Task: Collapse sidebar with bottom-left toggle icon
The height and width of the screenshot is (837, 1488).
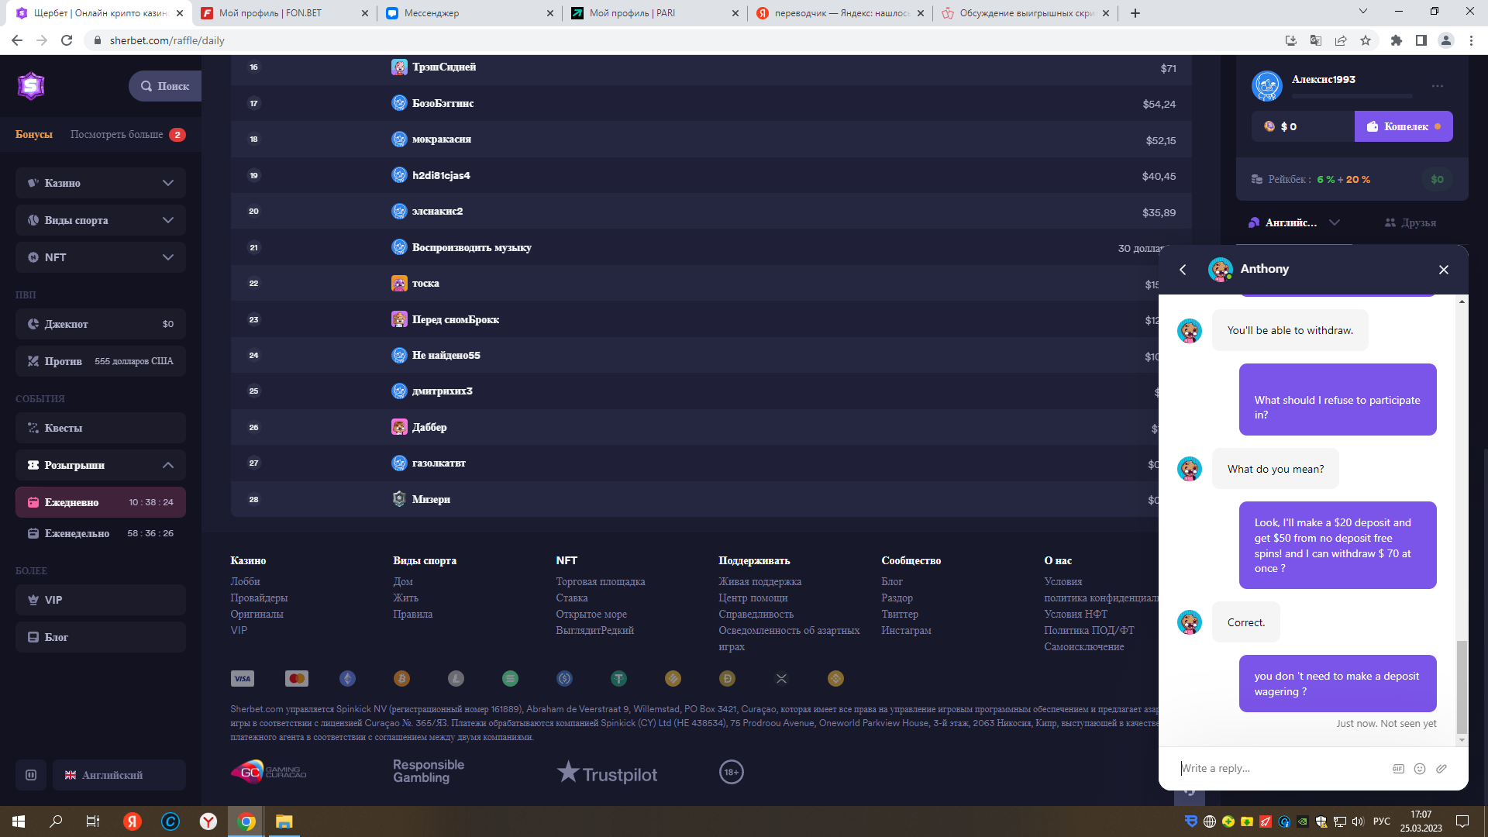Action: pos(31,775)
